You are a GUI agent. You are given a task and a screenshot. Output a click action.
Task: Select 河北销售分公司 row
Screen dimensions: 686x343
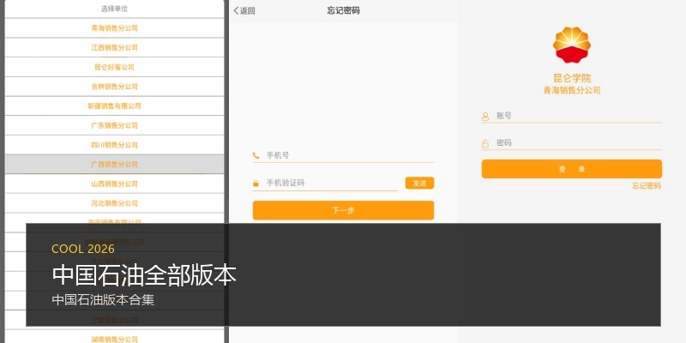click(114, 203)
